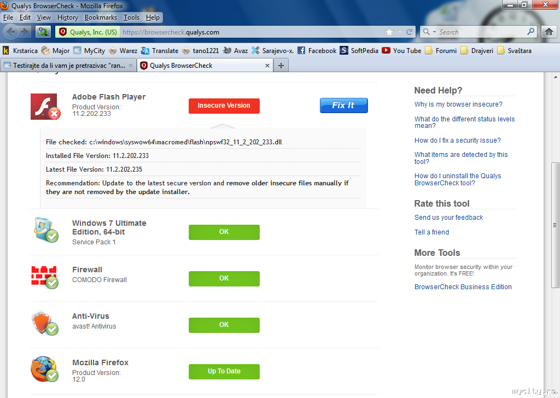
Task: Open 'How do I fix a security issue?'
Action: (x=458, y=141)
